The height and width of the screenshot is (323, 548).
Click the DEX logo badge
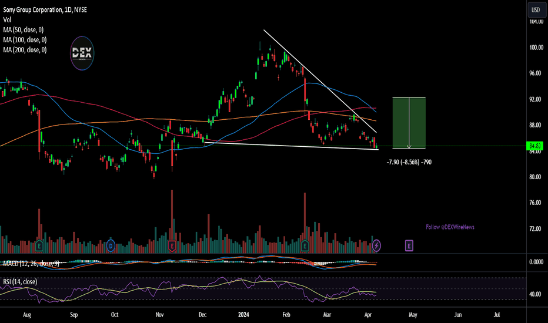pos(82,53)
